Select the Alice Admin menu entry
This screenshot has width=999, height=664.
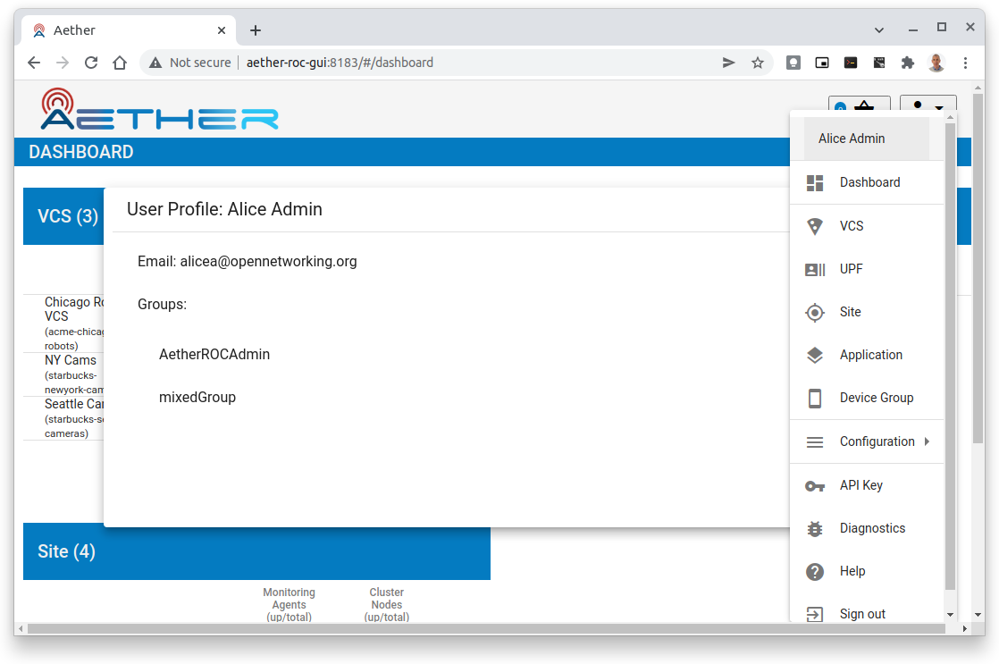tap(851, 139)
